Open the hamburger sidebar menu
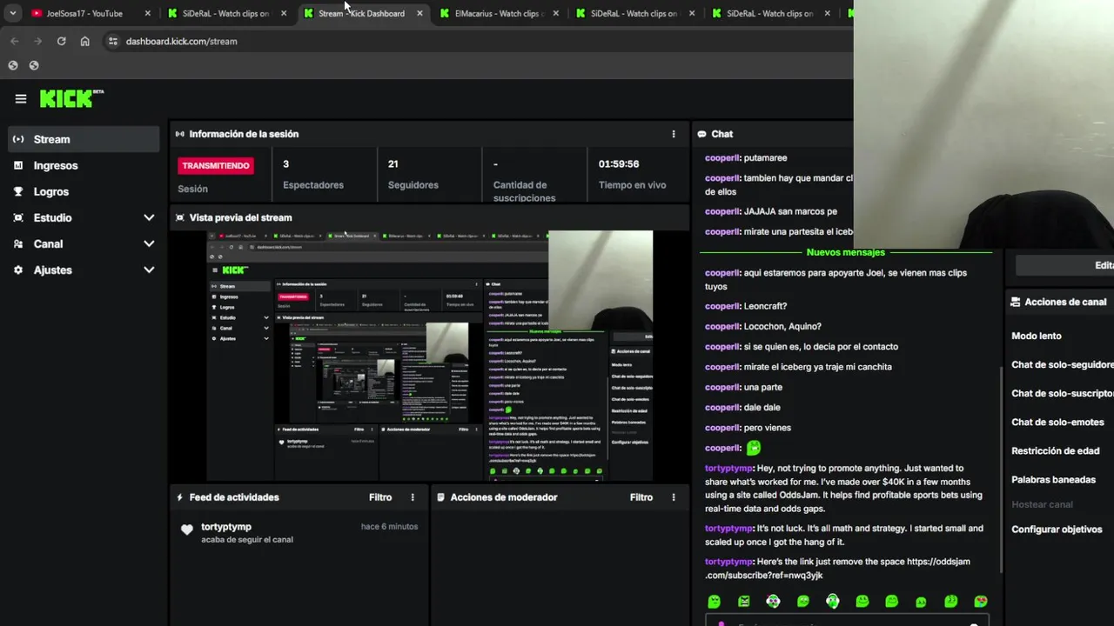 click(21, 99)
